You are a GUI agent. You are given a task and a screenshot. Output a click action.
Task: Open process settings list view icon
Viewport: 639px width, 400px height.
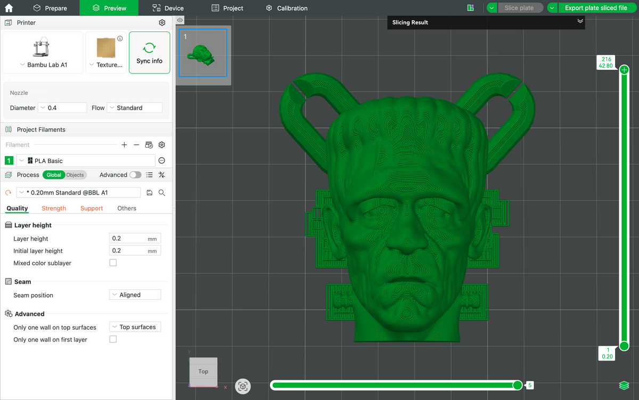[150, 175]
